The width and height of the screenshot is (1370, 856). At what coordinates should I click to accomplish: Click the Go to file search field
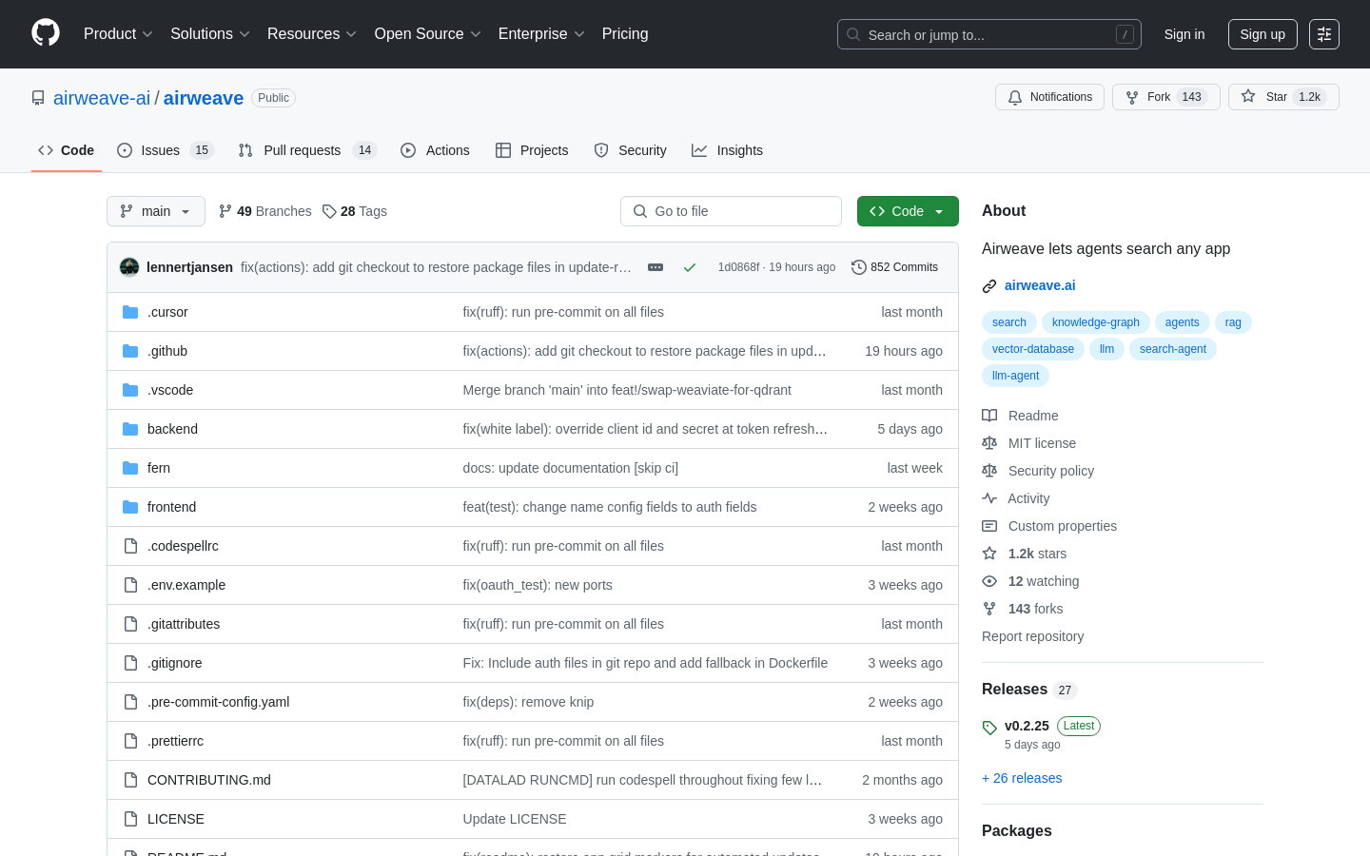[731, 211]
